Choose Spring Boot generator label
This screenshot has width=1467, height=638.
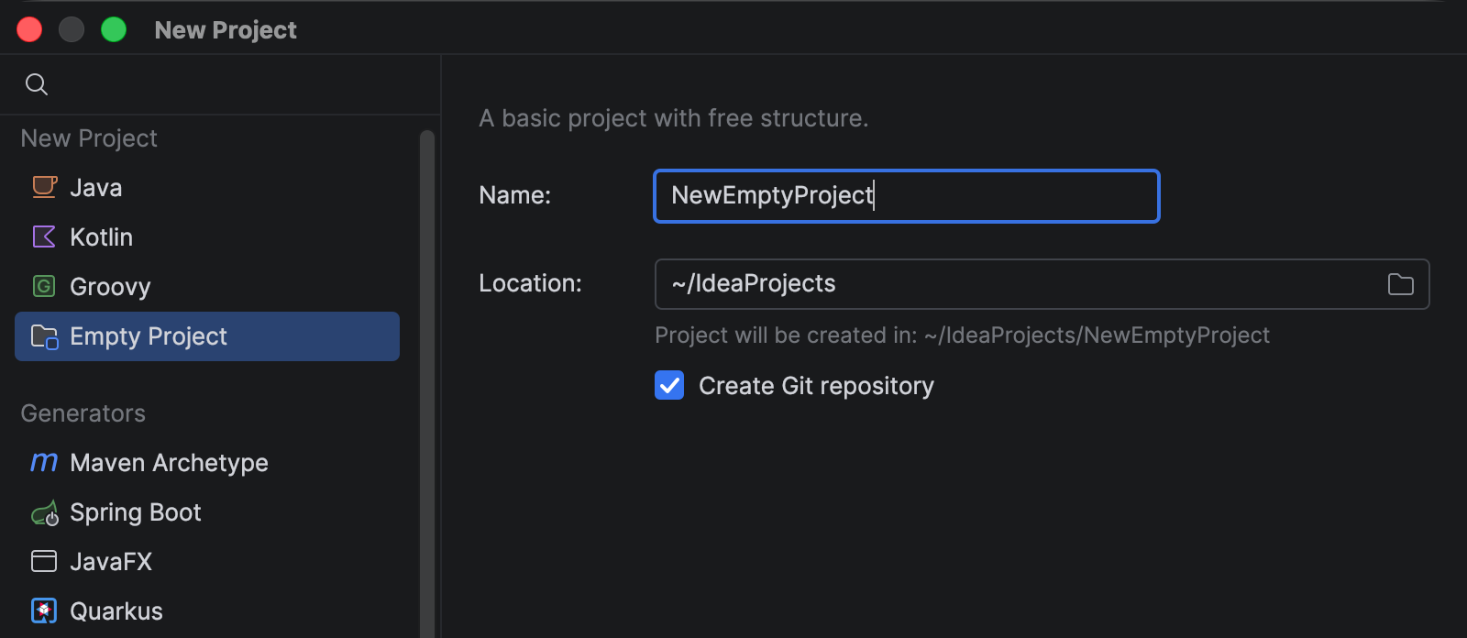pos(135,512)
